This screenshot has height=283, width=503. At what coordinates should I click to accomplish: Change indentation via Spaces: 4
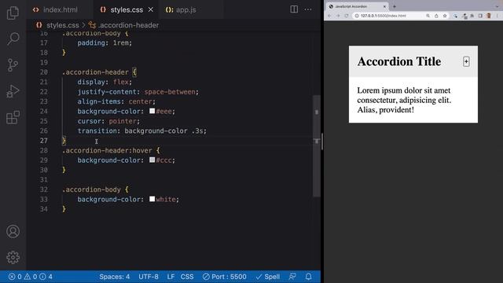(115, 277)
